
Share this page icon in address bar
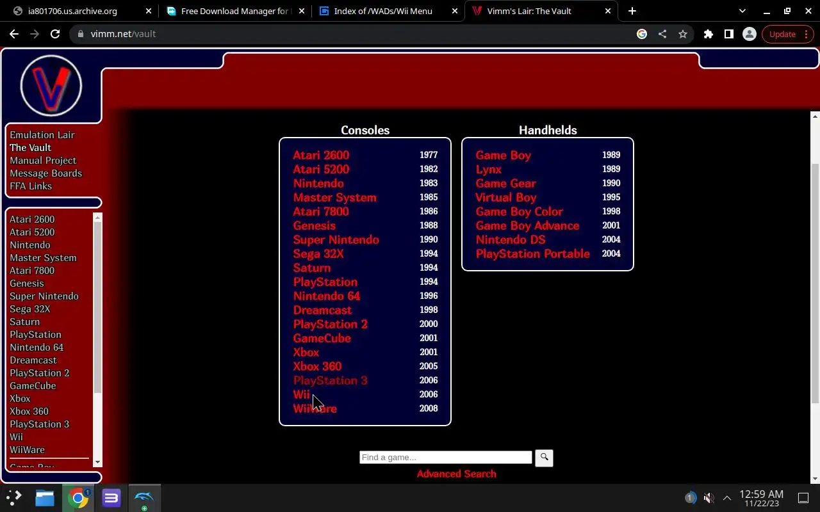click(662, 34)
